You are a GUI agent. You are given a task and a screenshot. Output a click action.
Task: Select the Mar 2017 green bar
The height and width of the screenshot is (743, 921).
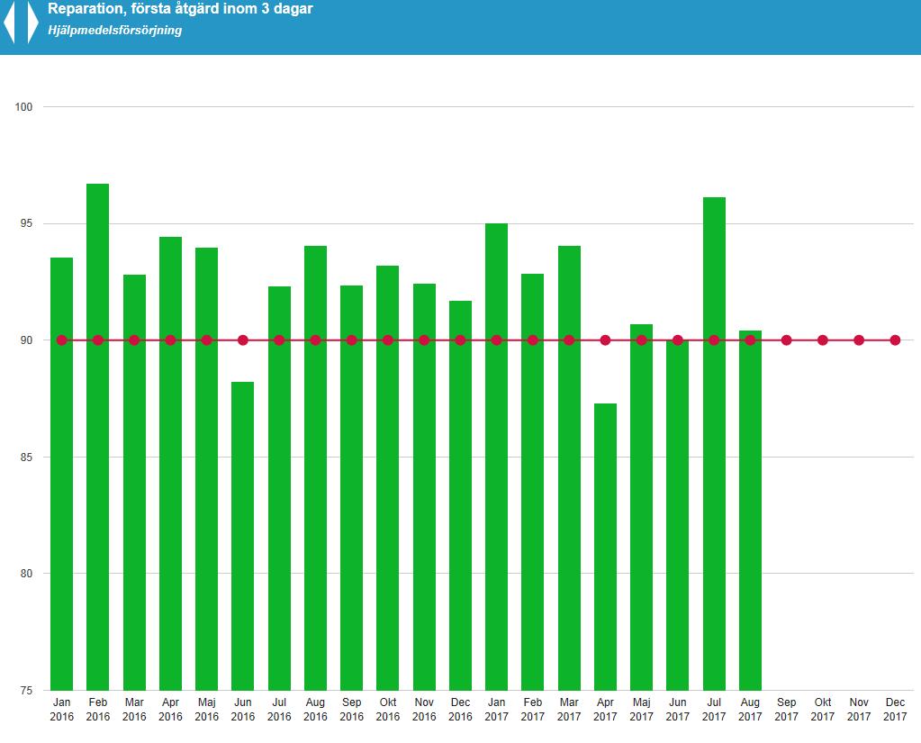(x=569, y=468)
